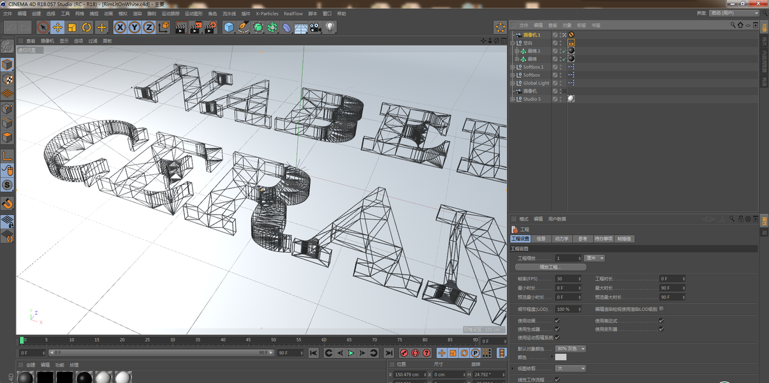Switch to texture mode in left sidebar
Viewport: 769px width, 383px height.
(x=7, y=80)
